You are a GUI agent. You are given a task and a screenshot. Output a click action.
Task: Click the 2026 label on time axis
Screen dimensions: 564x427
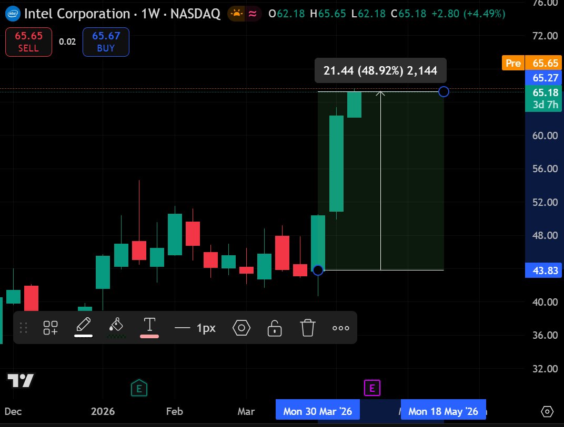pyautogui.click(x=103, y=412)
